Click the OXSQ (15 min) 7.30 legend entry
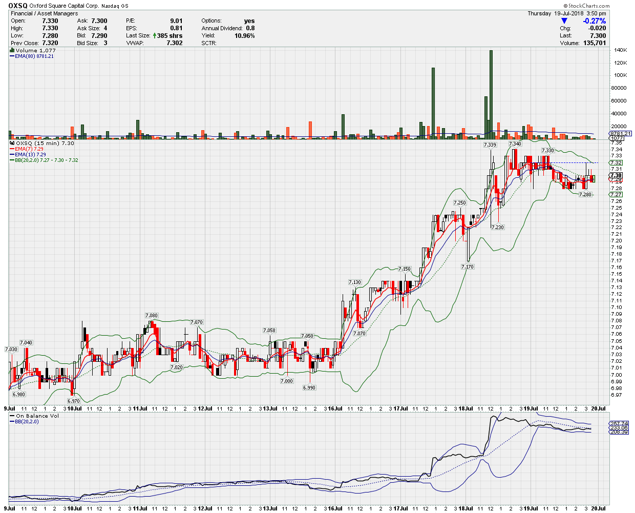 pos(42,143)
